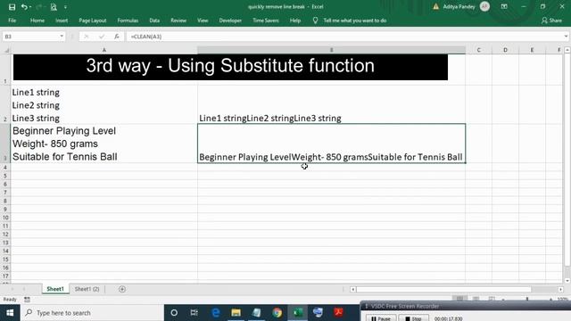Click the Share button
This screenshot has height=321, width=571.
[551, 21]
